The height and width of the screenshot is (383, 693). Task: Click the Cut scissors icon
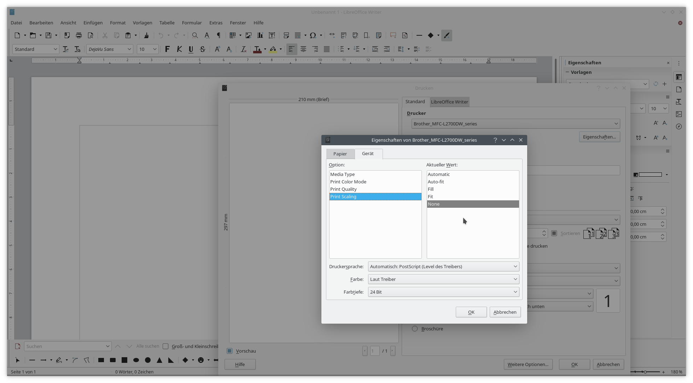click(x=105, y=35)
